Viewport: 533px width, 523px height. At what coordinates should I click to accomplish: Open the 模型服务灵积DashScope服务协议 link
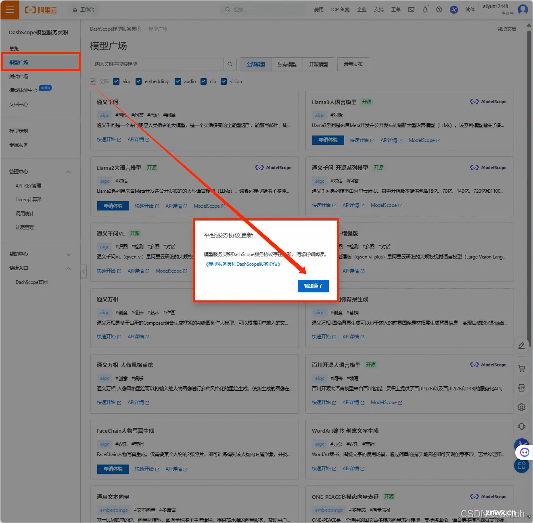point(243,264)
